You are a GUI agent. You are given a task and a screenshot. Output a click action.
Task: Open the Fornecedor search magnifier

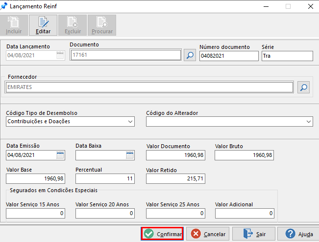click(x=303, y=88)
